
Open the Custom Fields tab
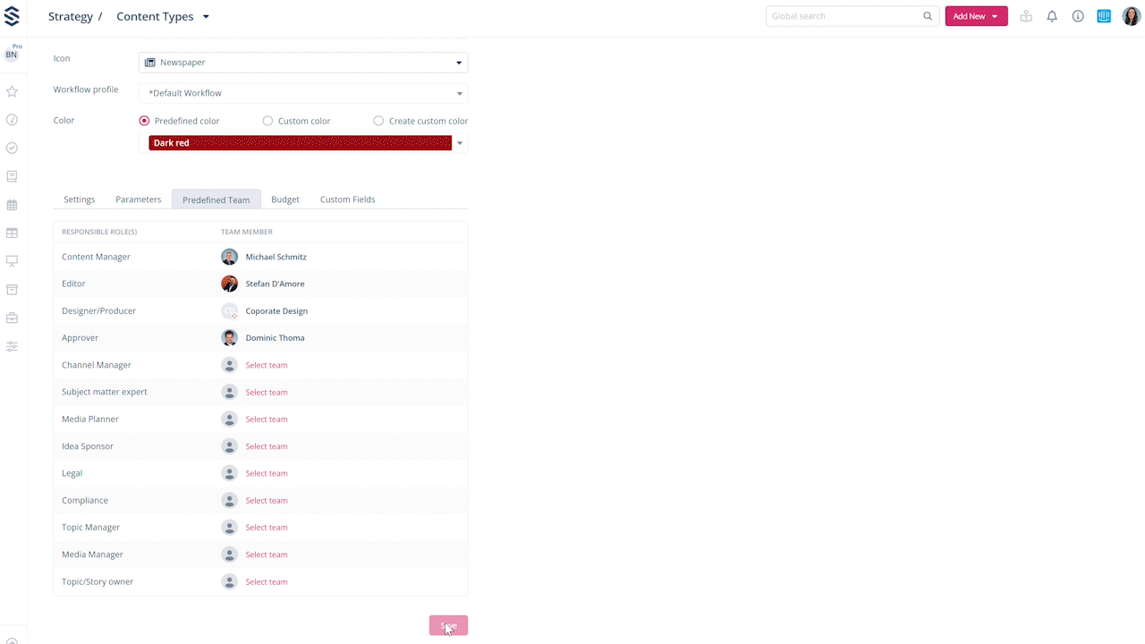[x=347, y=199]
